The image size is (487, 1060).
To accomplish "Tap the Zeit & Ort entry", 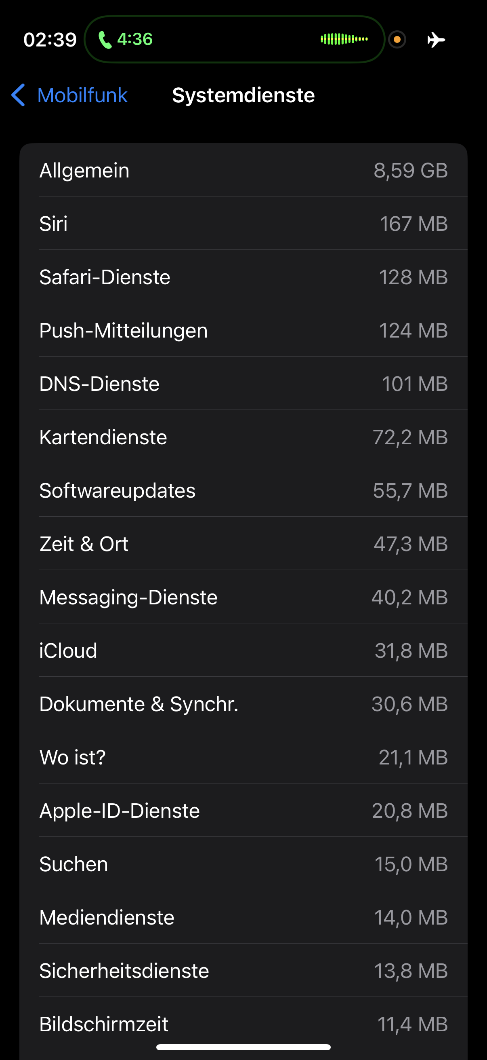I will pyautogui.click(x=243, y=544).
